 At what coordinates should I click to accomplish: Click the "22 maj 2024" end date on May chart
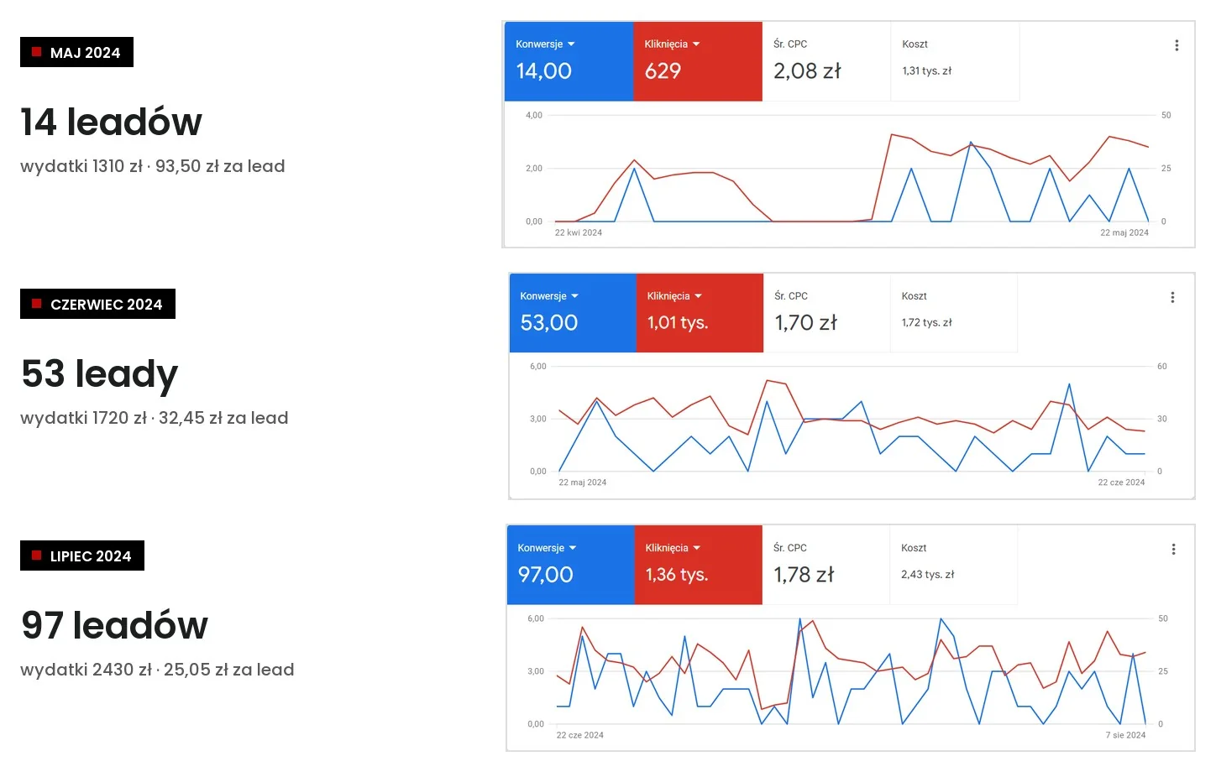click(x=1124, y=232)
